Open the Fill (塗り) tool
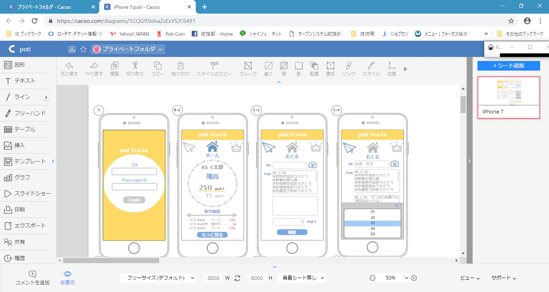The image size is (549, 292). click(268, 69)
